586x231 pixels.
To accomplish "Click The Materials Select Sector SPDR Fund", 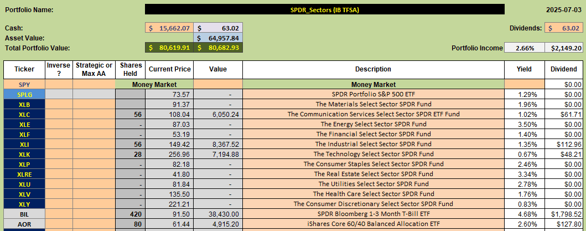I will click(374, 104).
